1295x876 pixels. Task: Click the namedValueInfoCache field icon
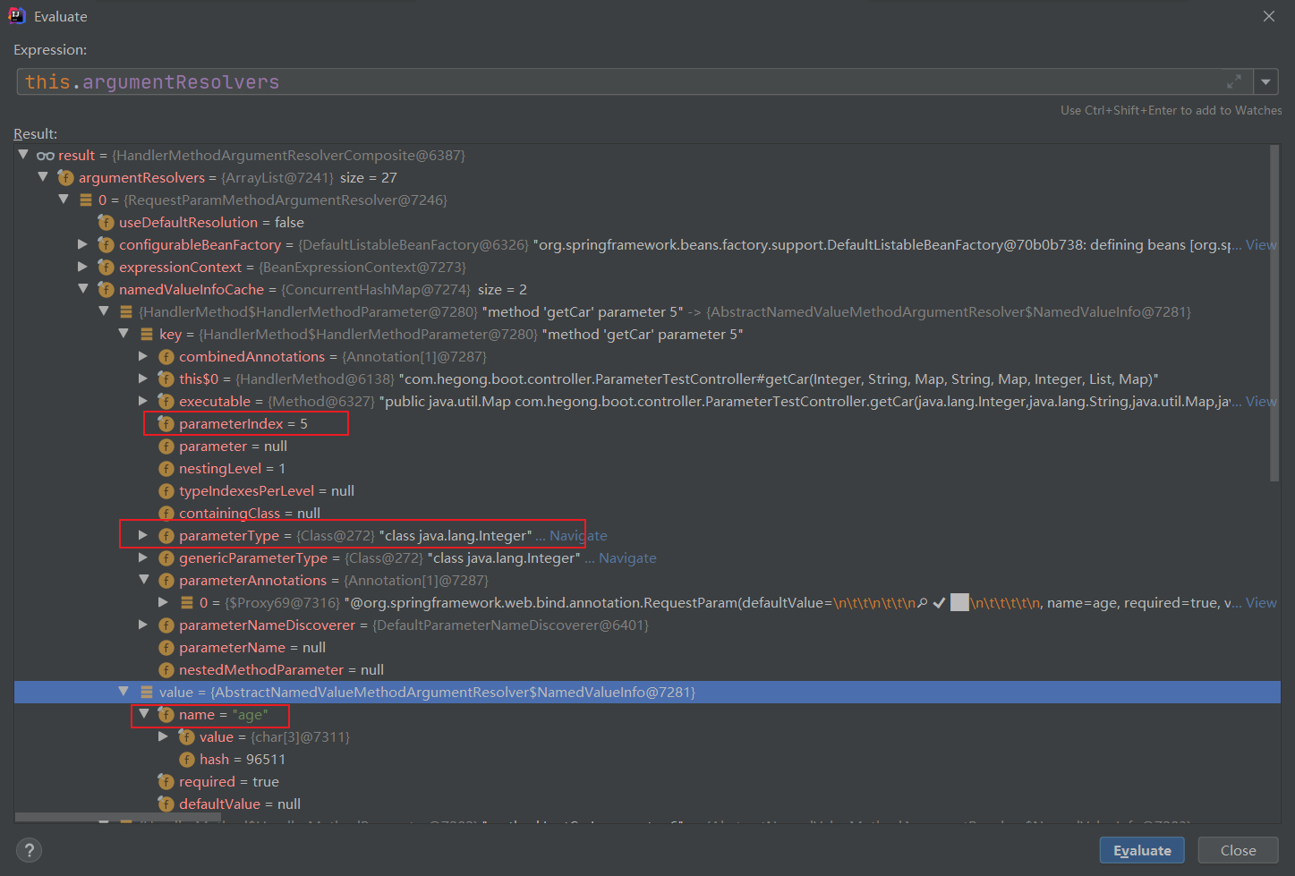[x=106, y=289]
